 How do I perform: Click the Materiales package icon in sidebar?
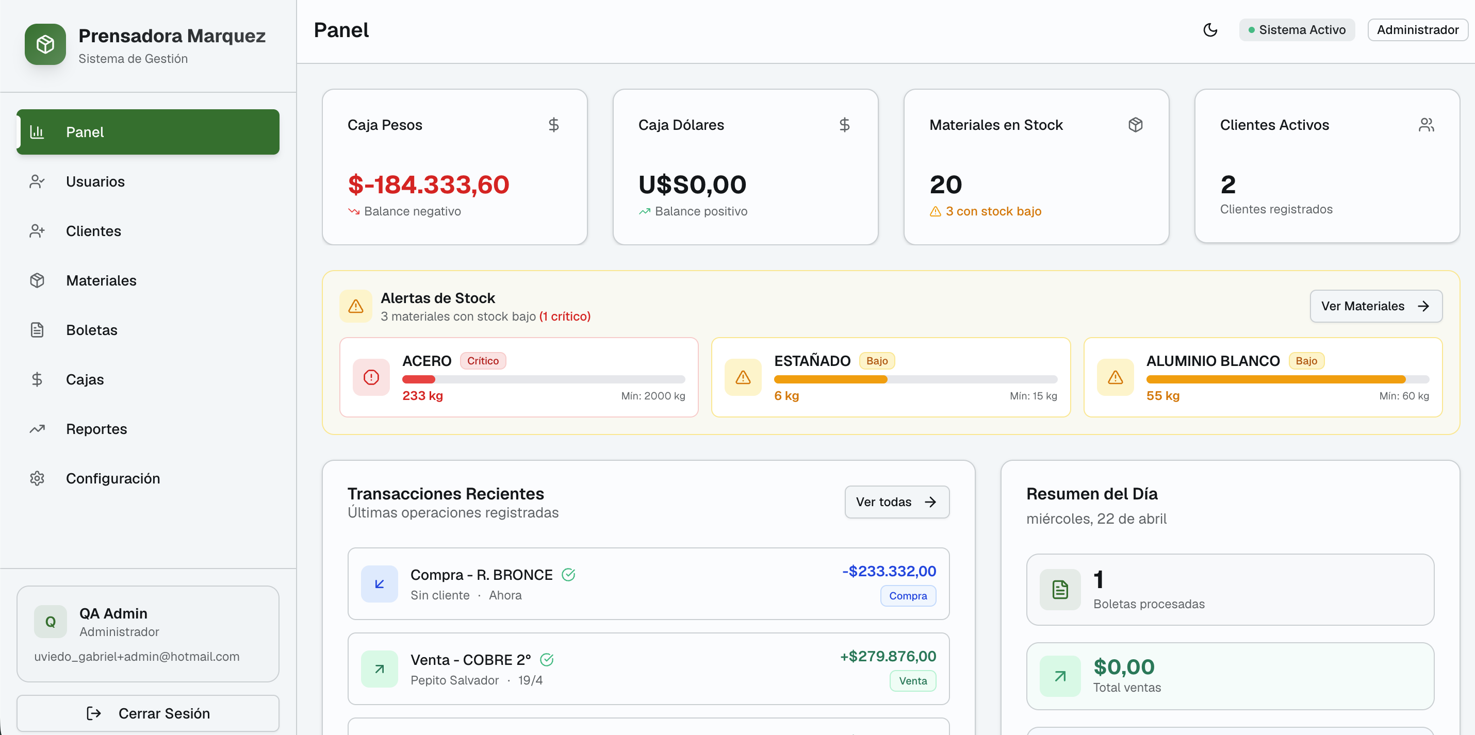tap(37, 280)
